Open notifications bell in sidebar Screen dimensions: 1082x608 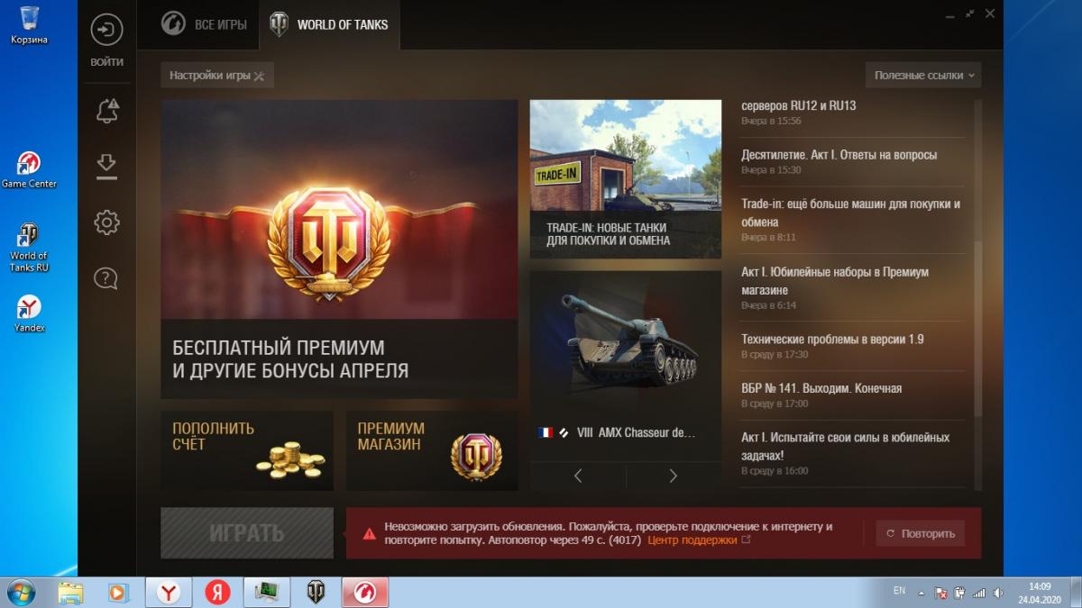tap(106, 111)
